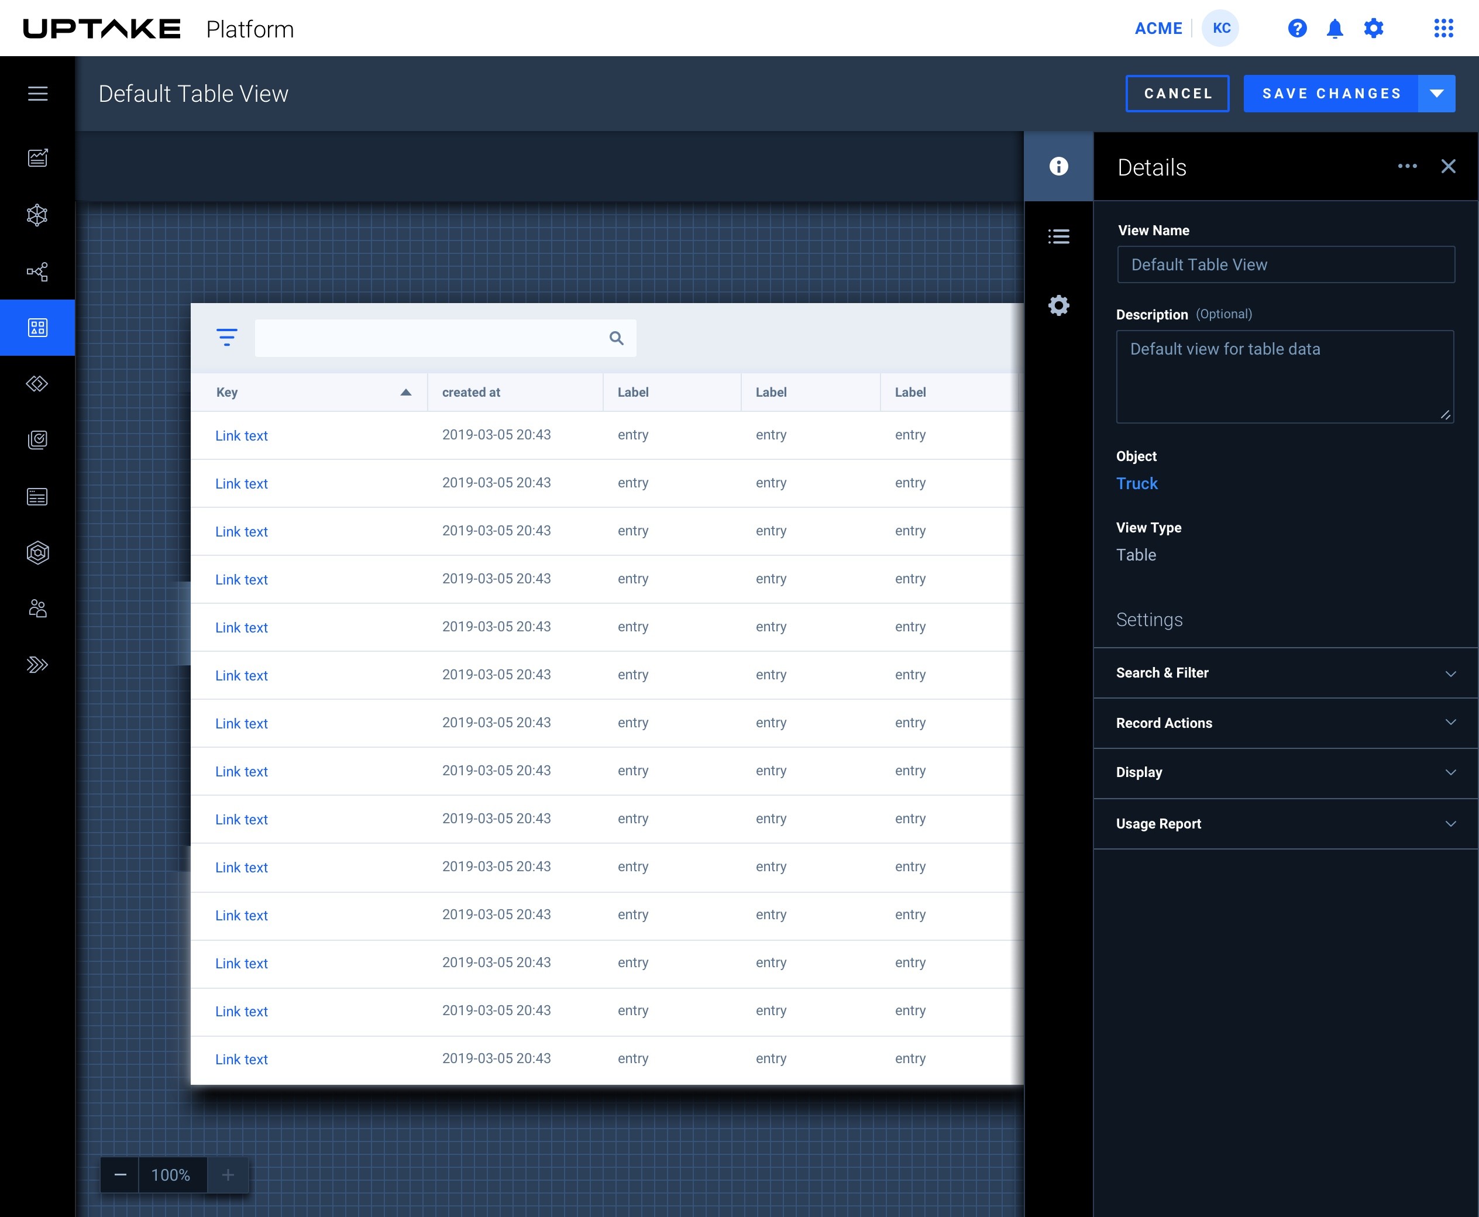Click the search magnifier icon in table

(x=616, y=339)
